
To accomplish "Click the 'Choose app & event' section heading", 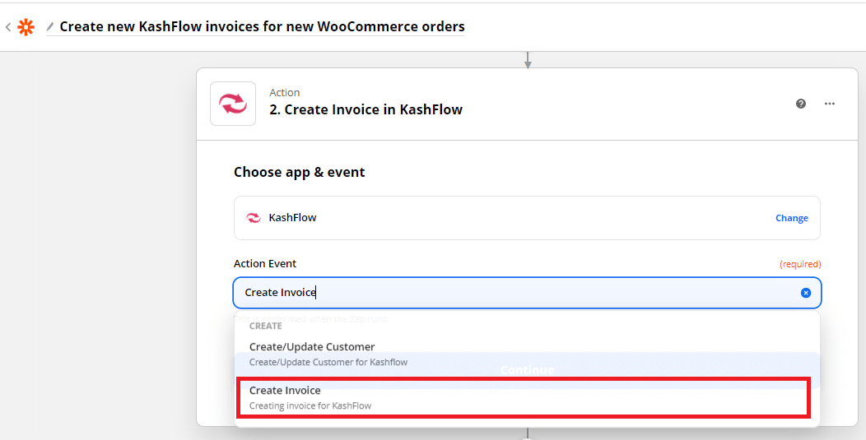I will 299,172.
